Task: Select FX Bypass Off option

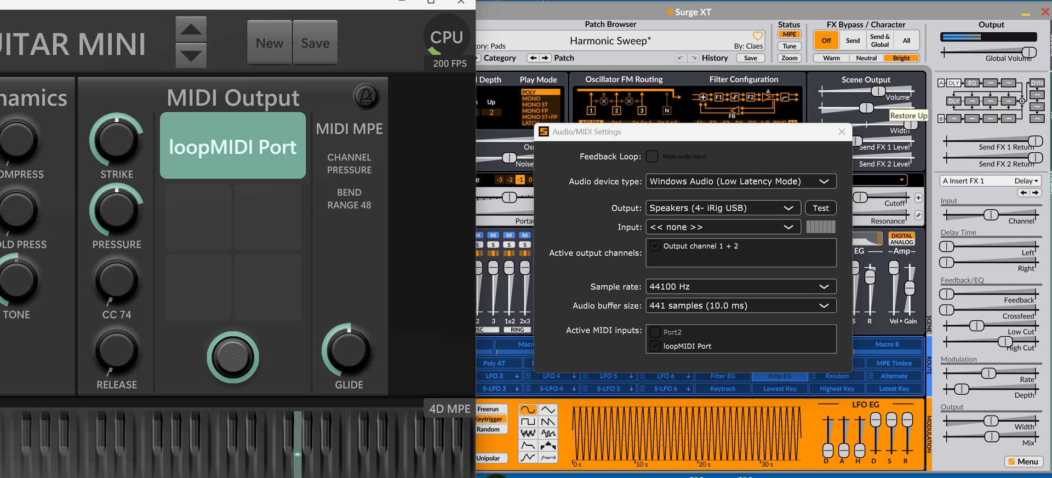Action: coord(826,41)
